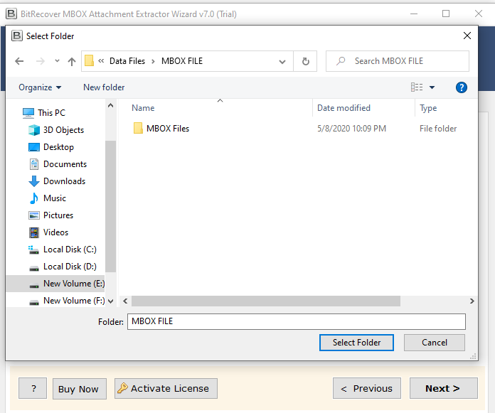Go back using the left arrow
This screenshot has width=495, height=413.
(x=19, y=61)
